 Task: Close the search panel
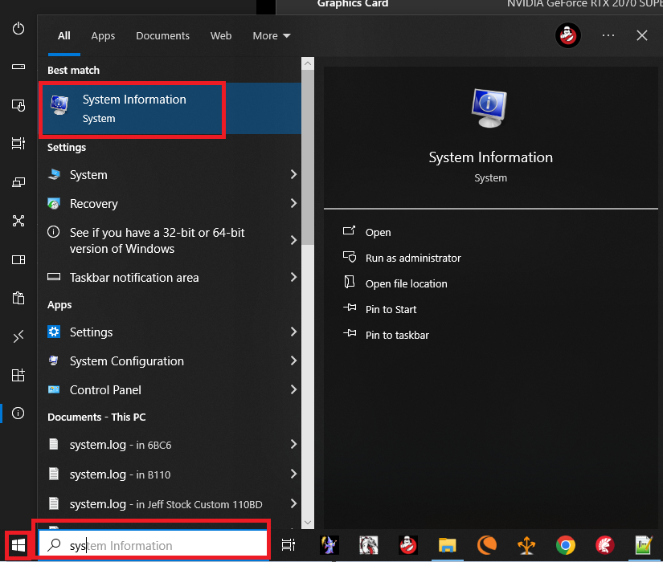click(x=642, y=35)
